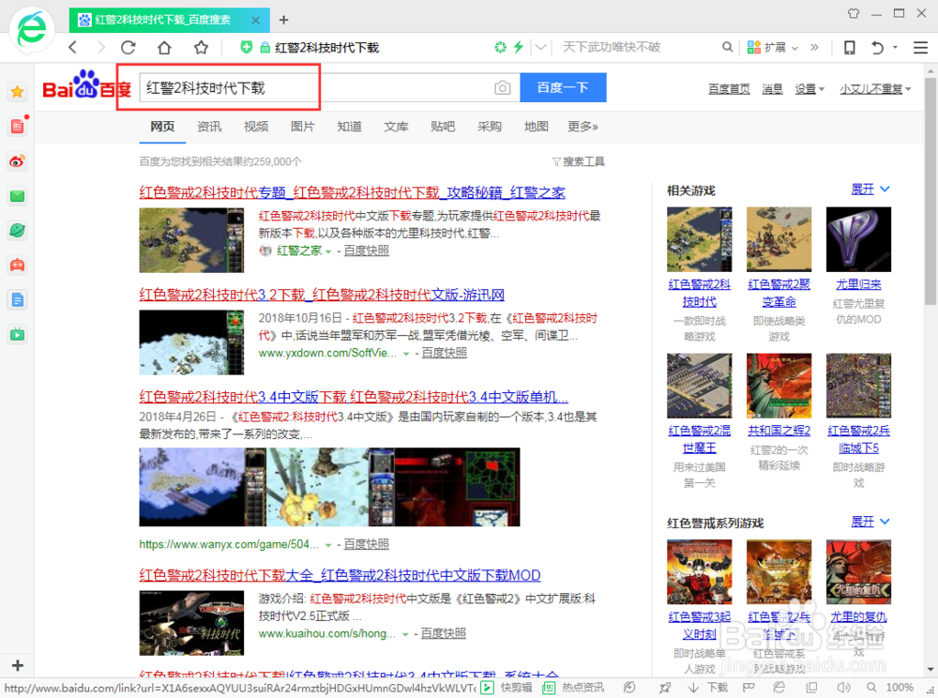Click the 共和国之辉2 game thumbnail
The height and width of the screenshot is (698, 938).
779,386
